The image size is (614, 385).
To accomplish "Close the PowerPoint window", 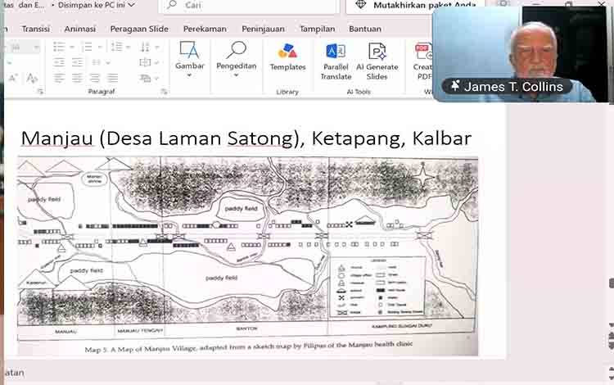I will point(603,3).
